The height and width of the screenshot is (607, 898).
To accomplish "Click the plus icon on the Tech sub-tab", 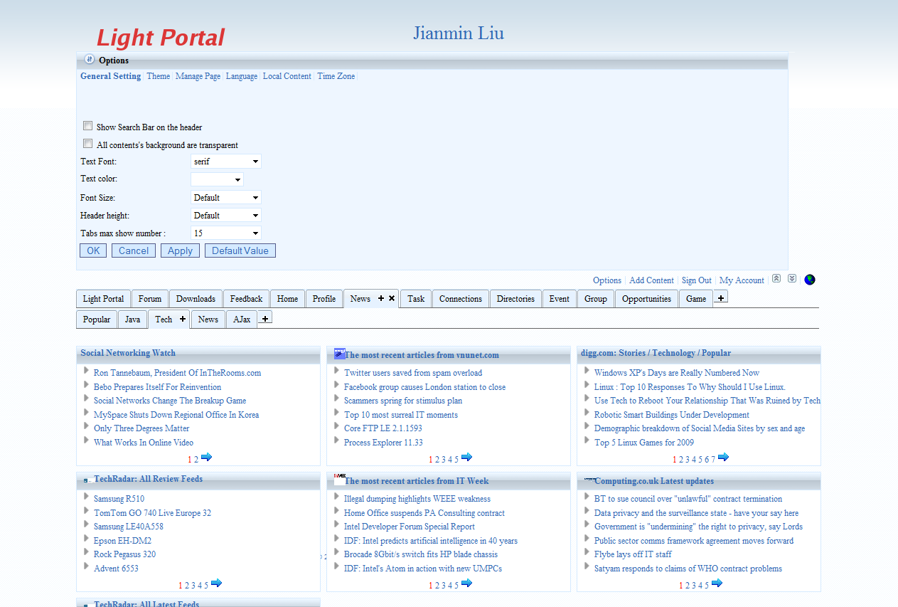I will 183,320.
